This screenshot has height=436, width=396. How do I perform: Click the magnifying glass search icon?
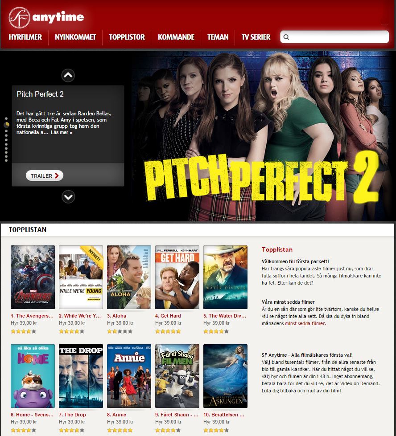click(286, 37)
